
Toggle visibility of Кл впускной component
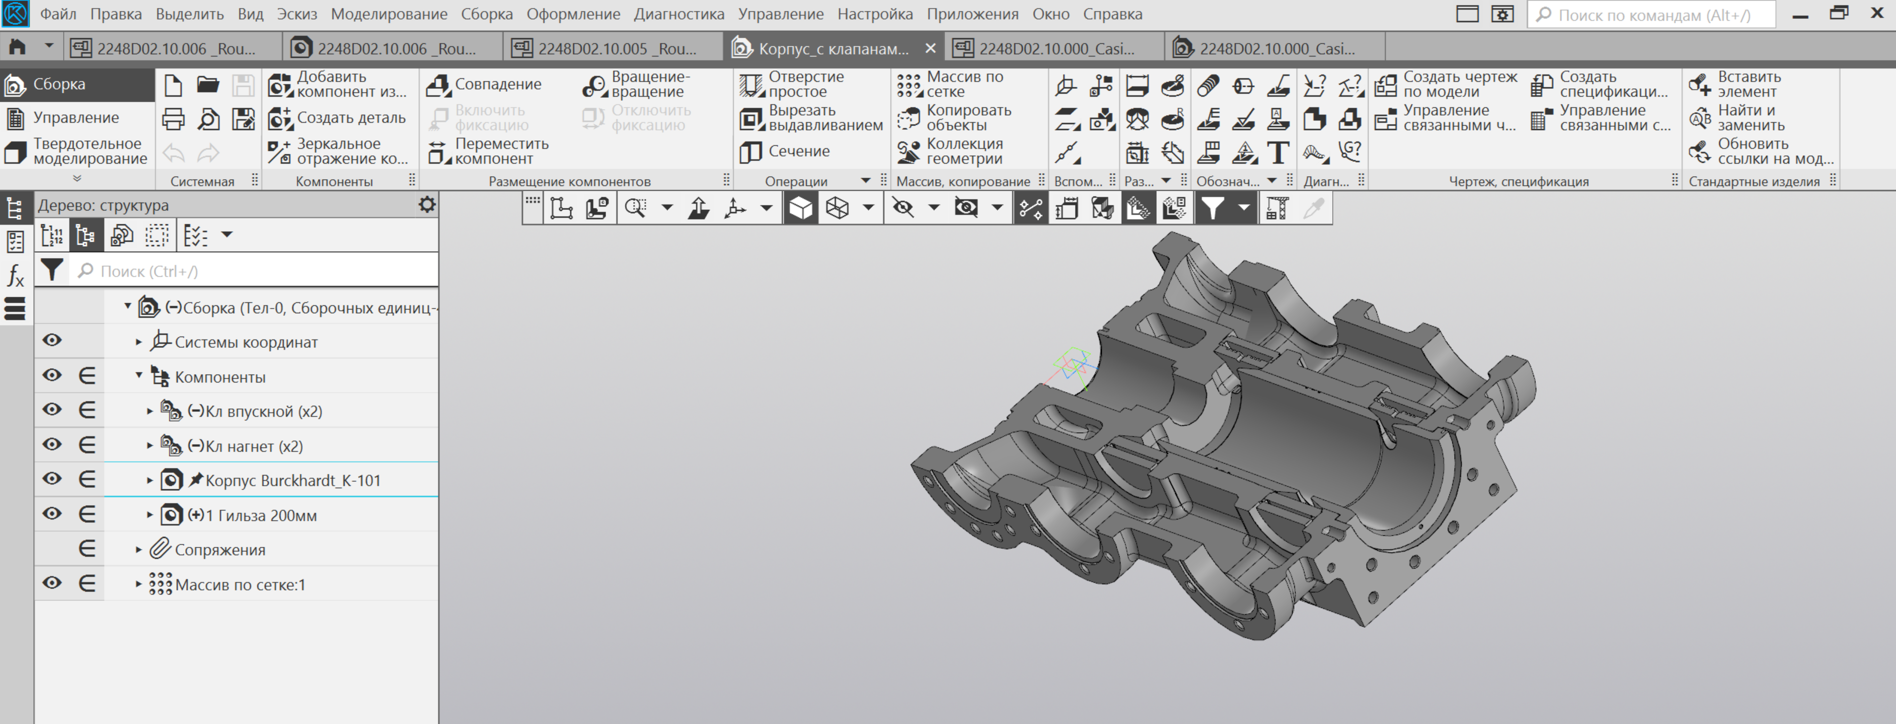(x=52, y=410)
